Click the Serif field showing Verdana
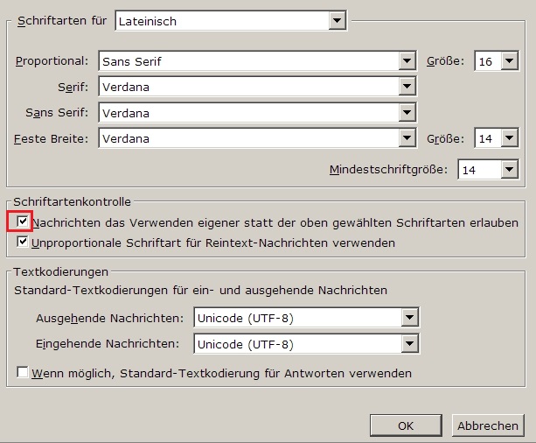The image size is (536, 443). tap(247, 87)
